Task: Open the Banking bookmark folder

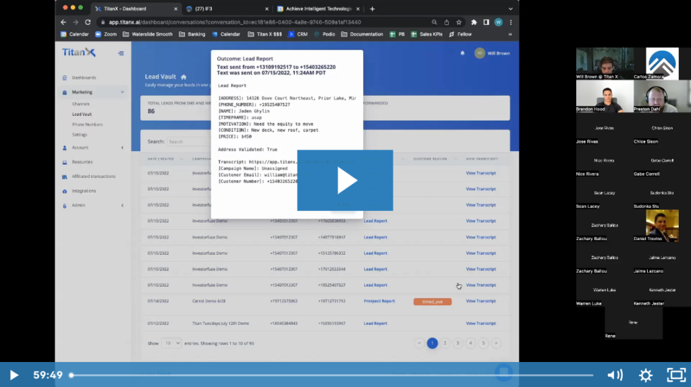Action: click(x=192, y=34)
